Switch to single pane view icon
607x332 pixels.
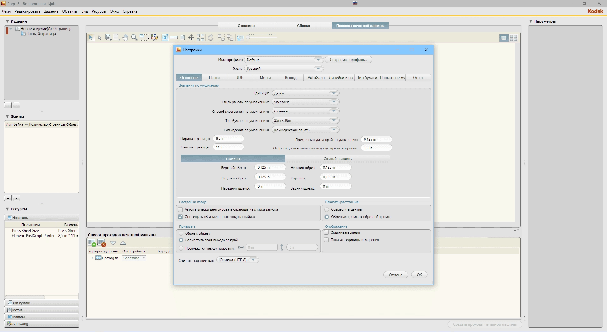(x=504, y=38)
